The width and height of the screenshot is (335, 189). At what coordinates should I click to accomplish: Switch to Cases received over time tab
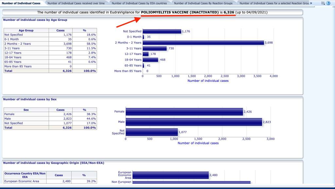[76, 3]
